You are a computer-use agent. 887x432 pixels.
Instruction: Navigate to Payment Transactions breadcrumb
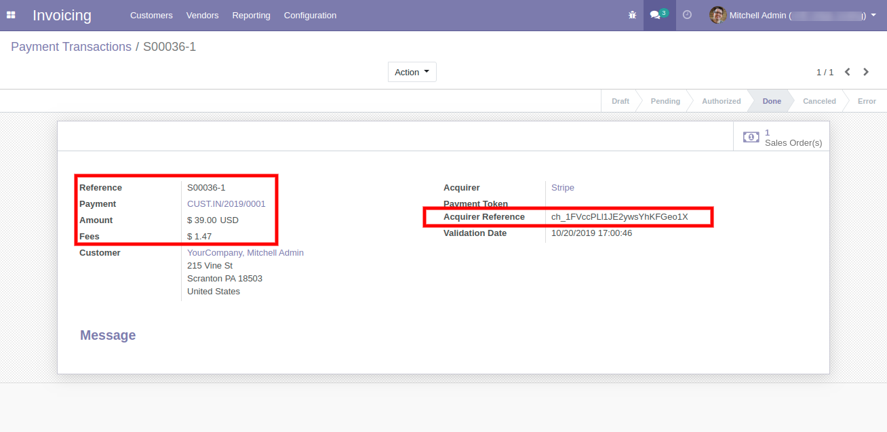71,47
